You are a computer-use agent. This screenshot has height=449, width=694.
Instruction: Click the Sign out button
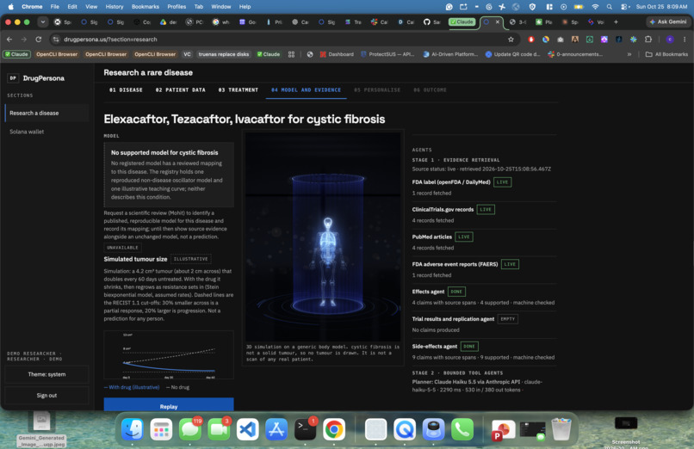(46, 396)
